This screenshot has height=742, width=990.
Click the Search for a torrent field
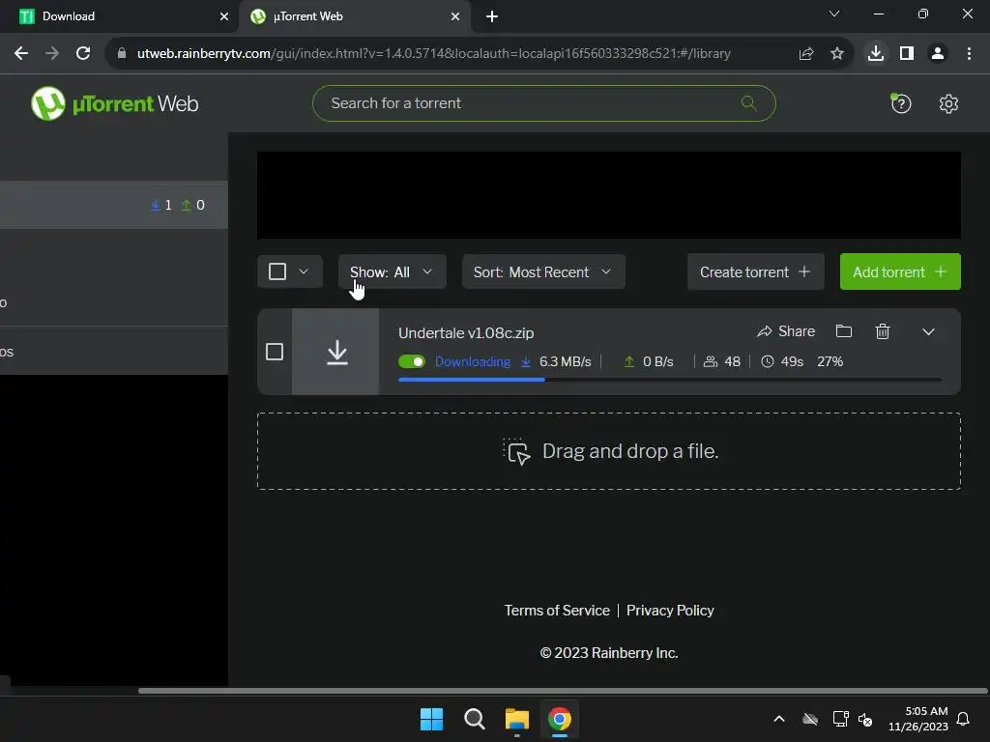[x=543, y=103]
